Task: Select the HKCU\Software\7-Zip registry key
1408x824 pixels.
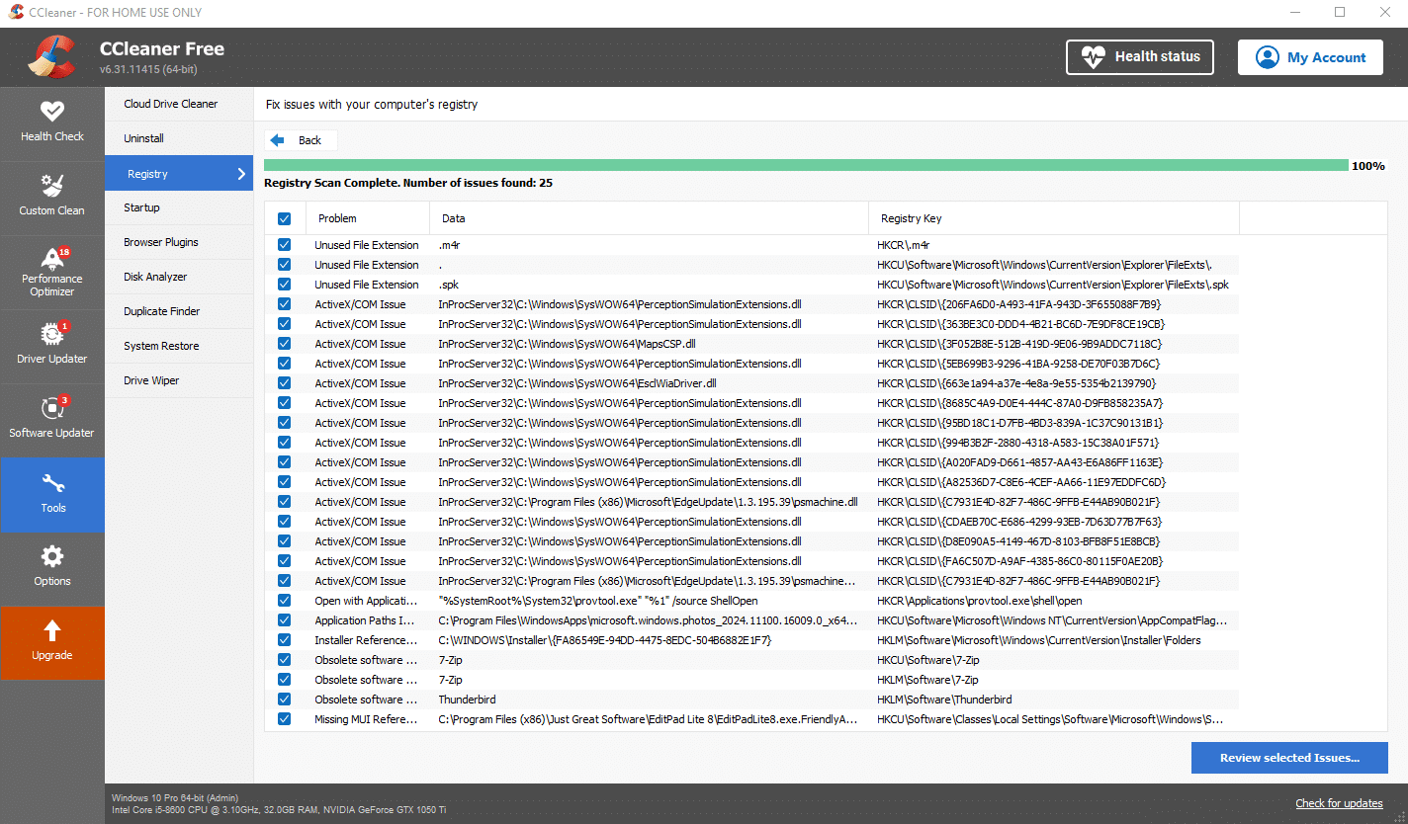Action: pyautogui.click(x=927, y=660)
